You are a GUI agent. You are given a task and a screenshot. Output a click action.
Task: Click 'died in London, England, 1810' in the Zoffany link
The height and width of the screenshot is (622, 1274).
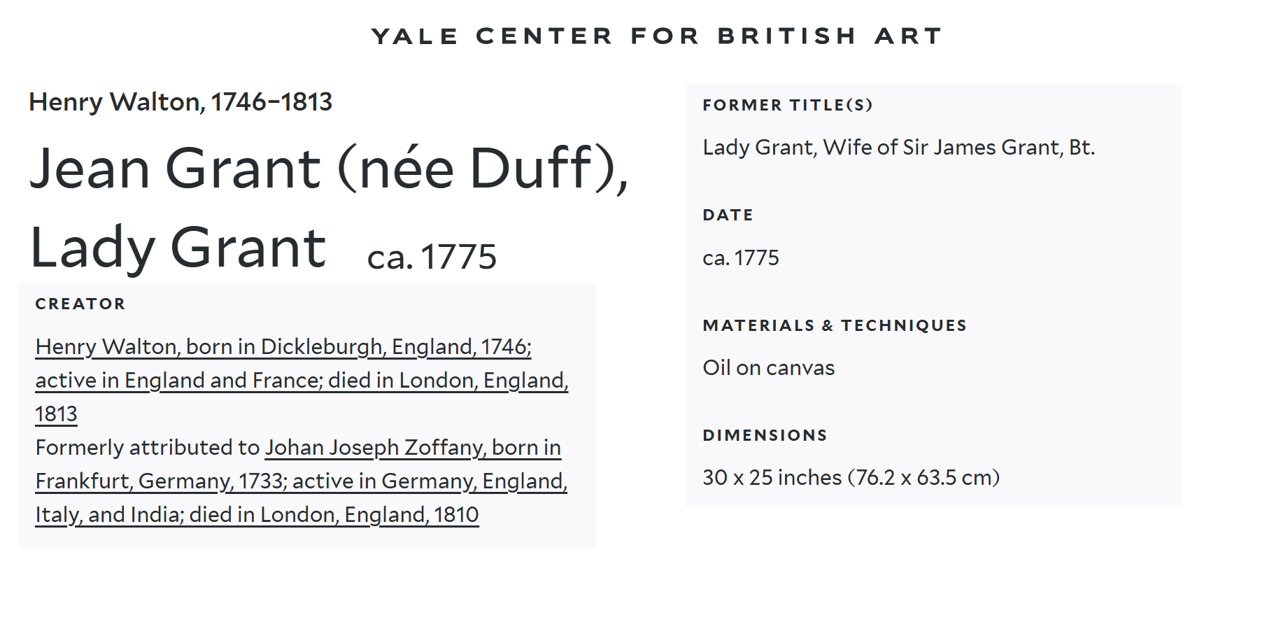334,514
